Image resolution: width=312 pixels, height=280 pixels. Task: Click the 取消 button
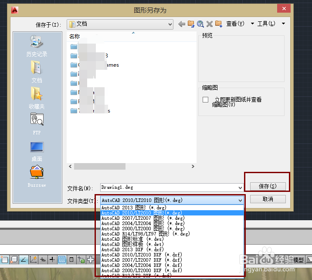[268, 199]
